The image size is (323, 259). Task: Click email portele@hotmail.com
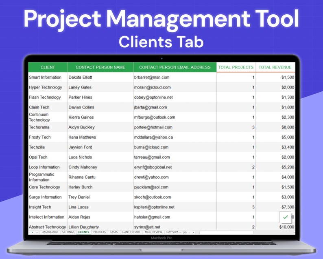[153, 127]
